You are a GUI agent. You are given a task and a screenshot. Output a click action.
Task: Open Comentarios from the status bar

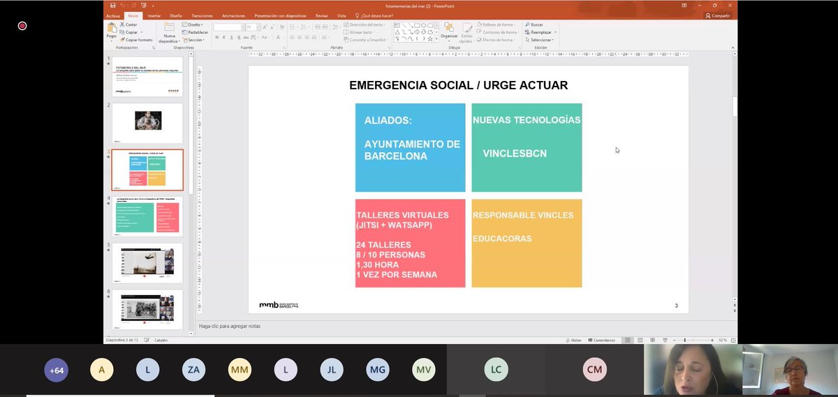click(601, 340)
